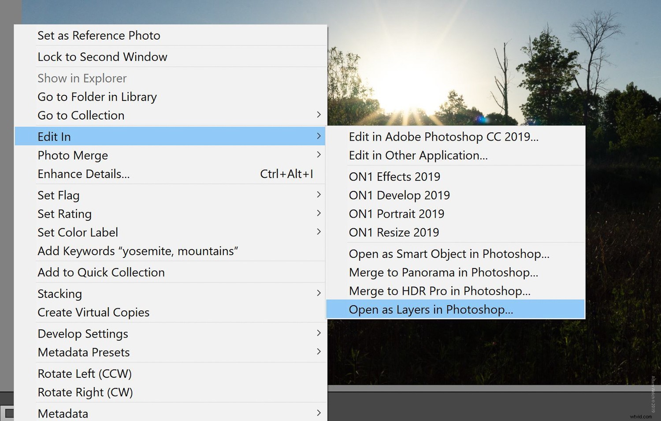Open Enhance Details dialog
Image resolution: width=661 pixels, height=421 pixels.
(x=84, y=174)
